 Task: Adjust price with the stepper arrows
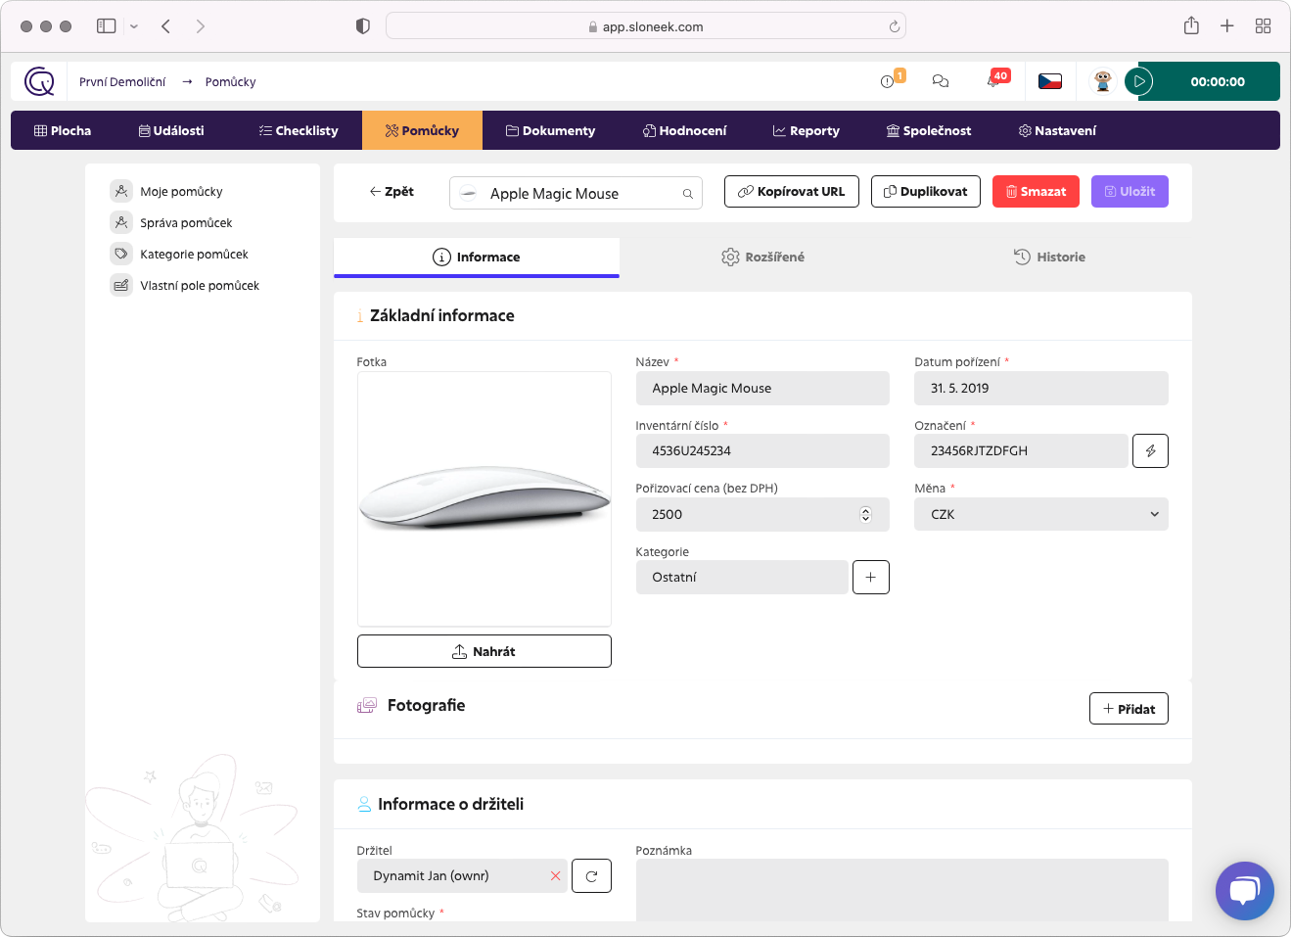865,514
